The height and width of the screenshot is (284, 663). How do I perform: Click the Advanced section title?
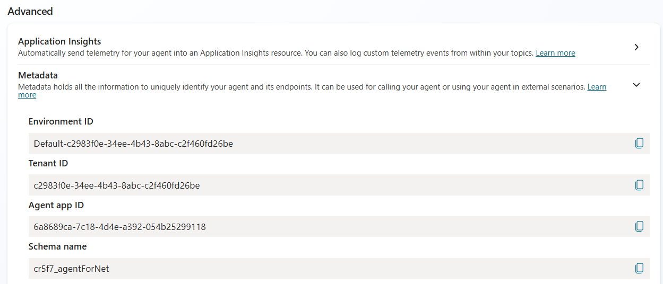point(30,11)
